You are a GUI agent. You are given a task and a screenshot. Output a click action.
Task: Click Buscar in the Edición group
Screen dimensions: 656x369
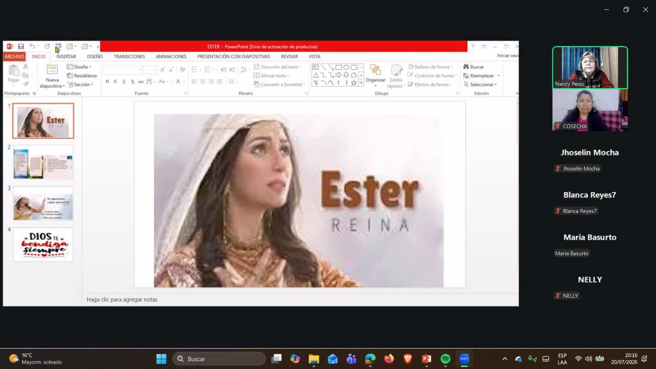point(474,67)
